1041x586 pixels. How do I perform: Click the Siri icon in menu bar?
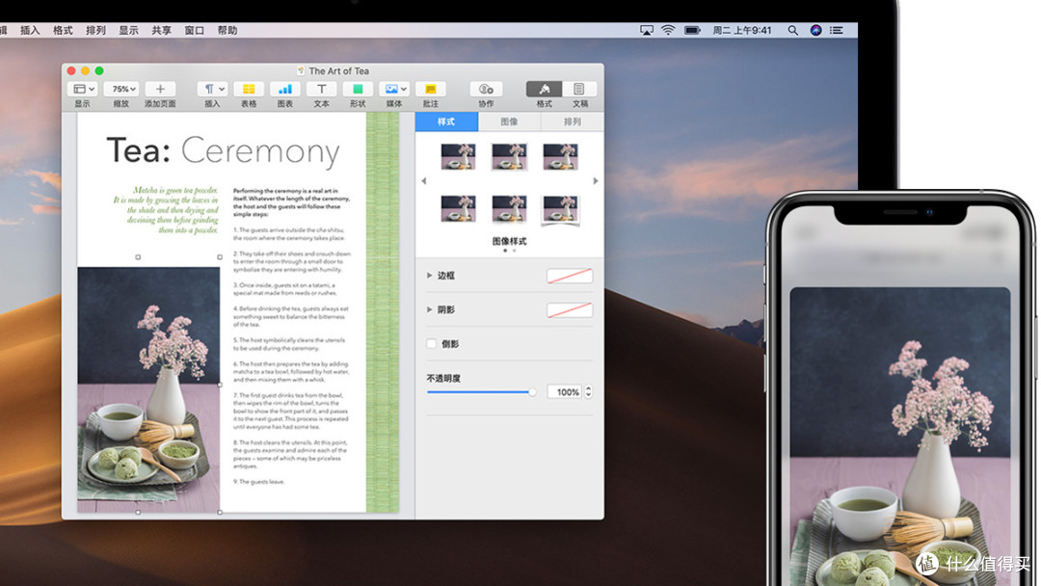[x=816, y=31]
